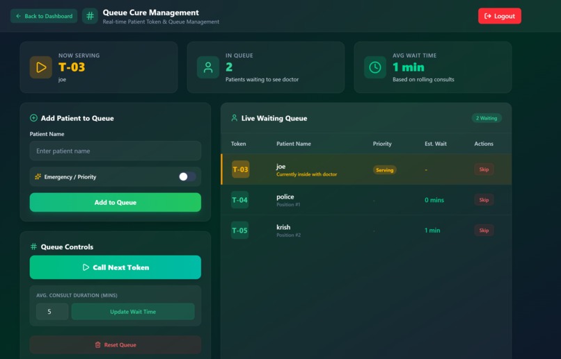561x359 pixels.
Task: Click the Patient Name column header
Action: 294,144
